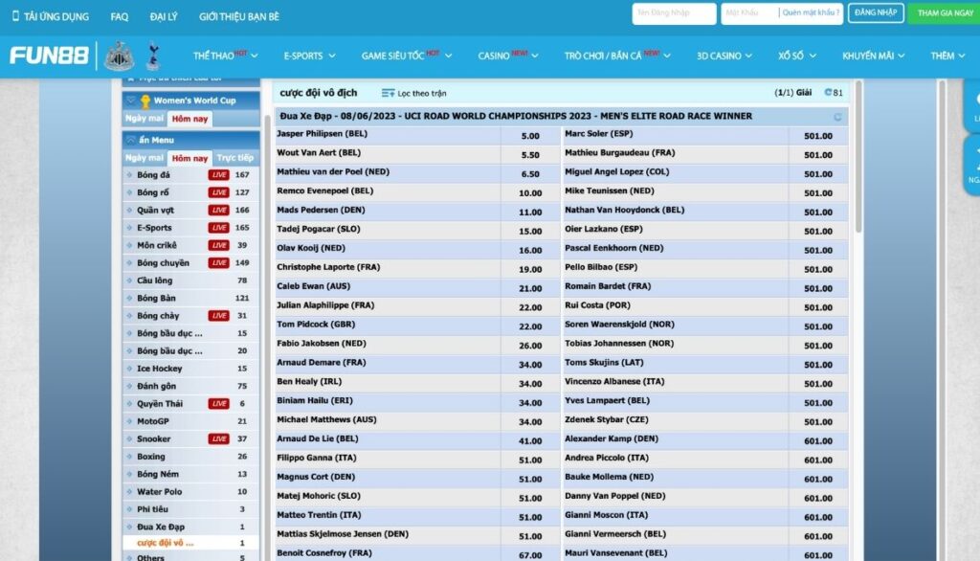The width and height of the screenshot is (980, 561).
Task: Click Lọc theo trận filter
Action: pyautogui.click(x=413, y=93)
